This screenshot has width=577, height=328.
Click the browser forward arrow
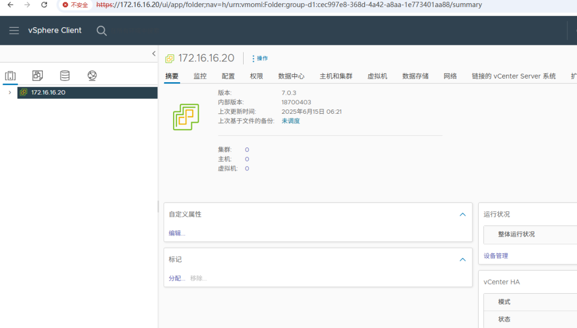point(27,5)
